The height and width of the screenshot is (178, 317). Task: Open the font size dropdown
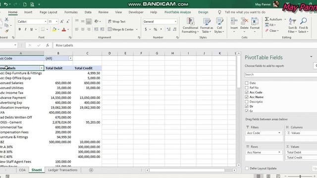click(56, 22)
